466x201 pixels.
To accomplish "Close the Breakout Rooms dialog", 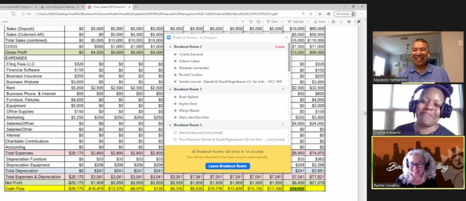I will (287, 38).
